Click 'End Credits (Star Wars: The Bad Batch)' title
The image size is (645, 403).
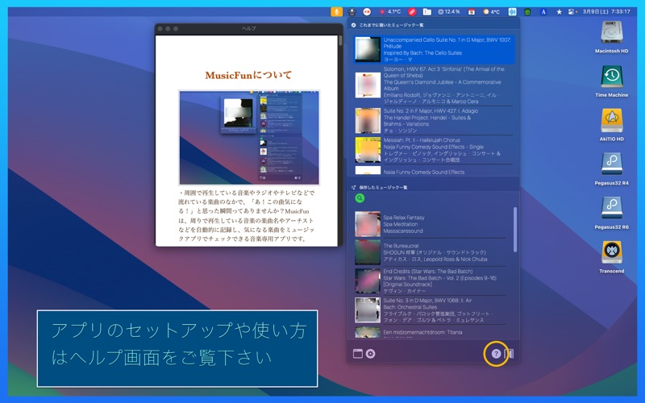[x=428, y=272]
